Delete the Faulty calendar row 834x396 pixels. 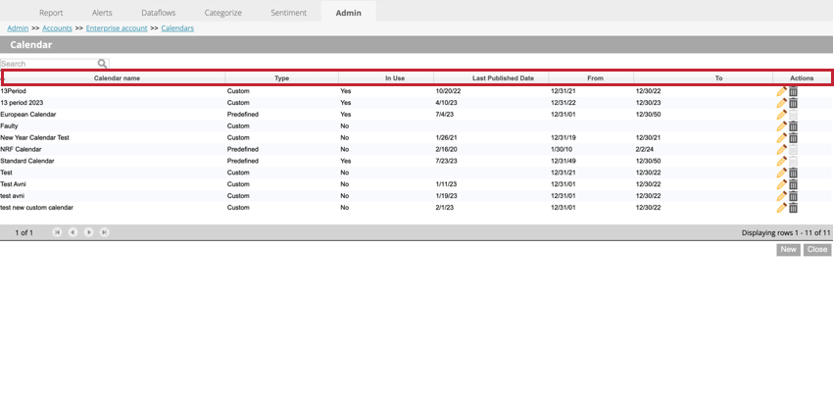794,126
